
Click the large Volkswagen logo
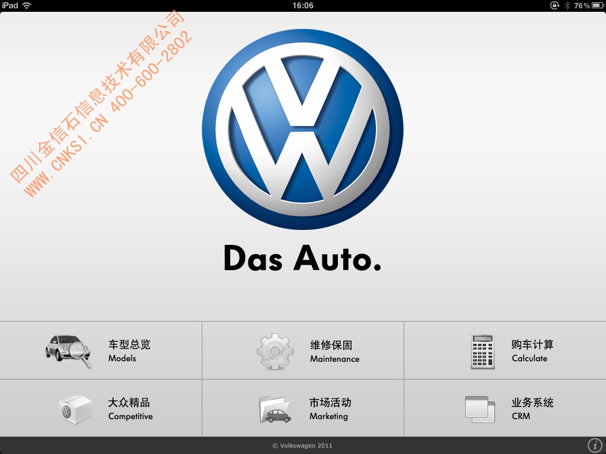pyautogui.click(x=302, y=129)
